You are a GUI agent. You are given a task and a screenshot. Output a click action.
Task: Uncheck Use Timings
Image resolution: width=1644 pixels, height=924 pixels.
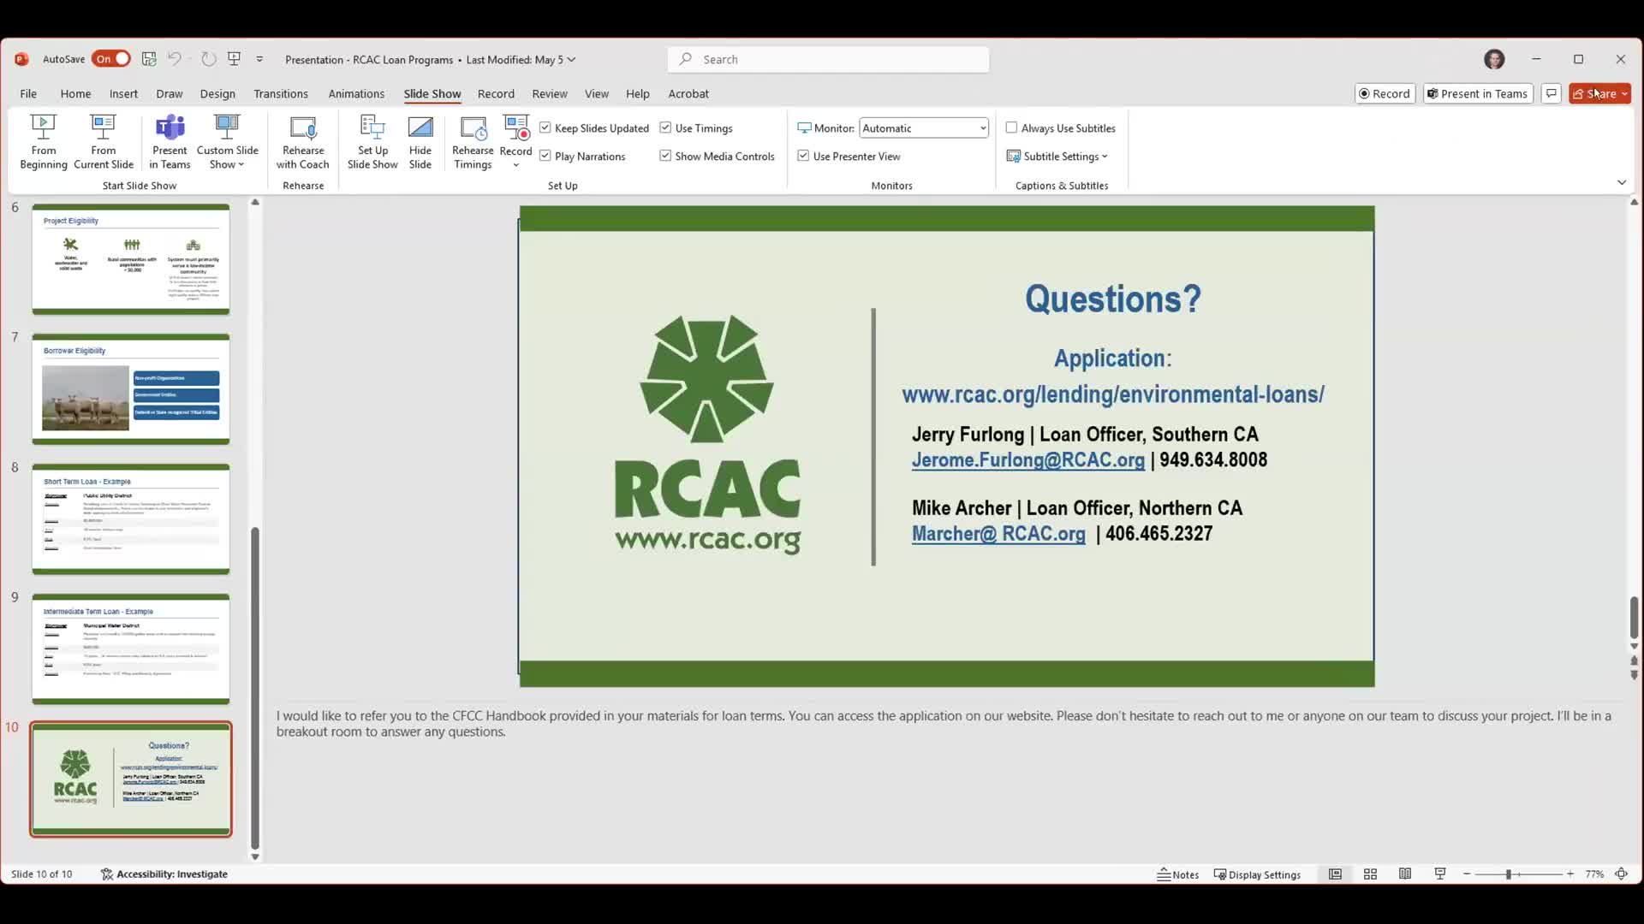666,127
